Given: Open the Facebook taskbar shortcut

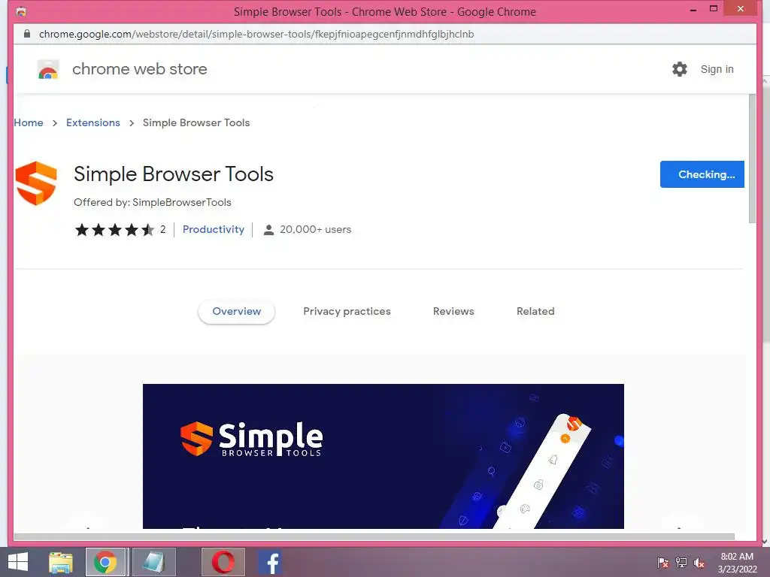Looking at the screenshot, I should 270,562.
